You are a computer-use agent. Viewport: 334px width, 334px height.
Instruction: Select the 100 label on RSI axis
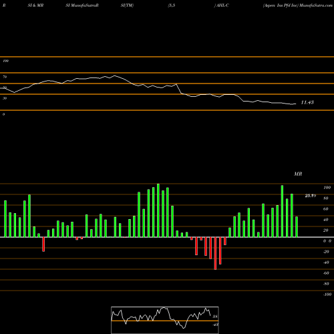pos(5,61)
